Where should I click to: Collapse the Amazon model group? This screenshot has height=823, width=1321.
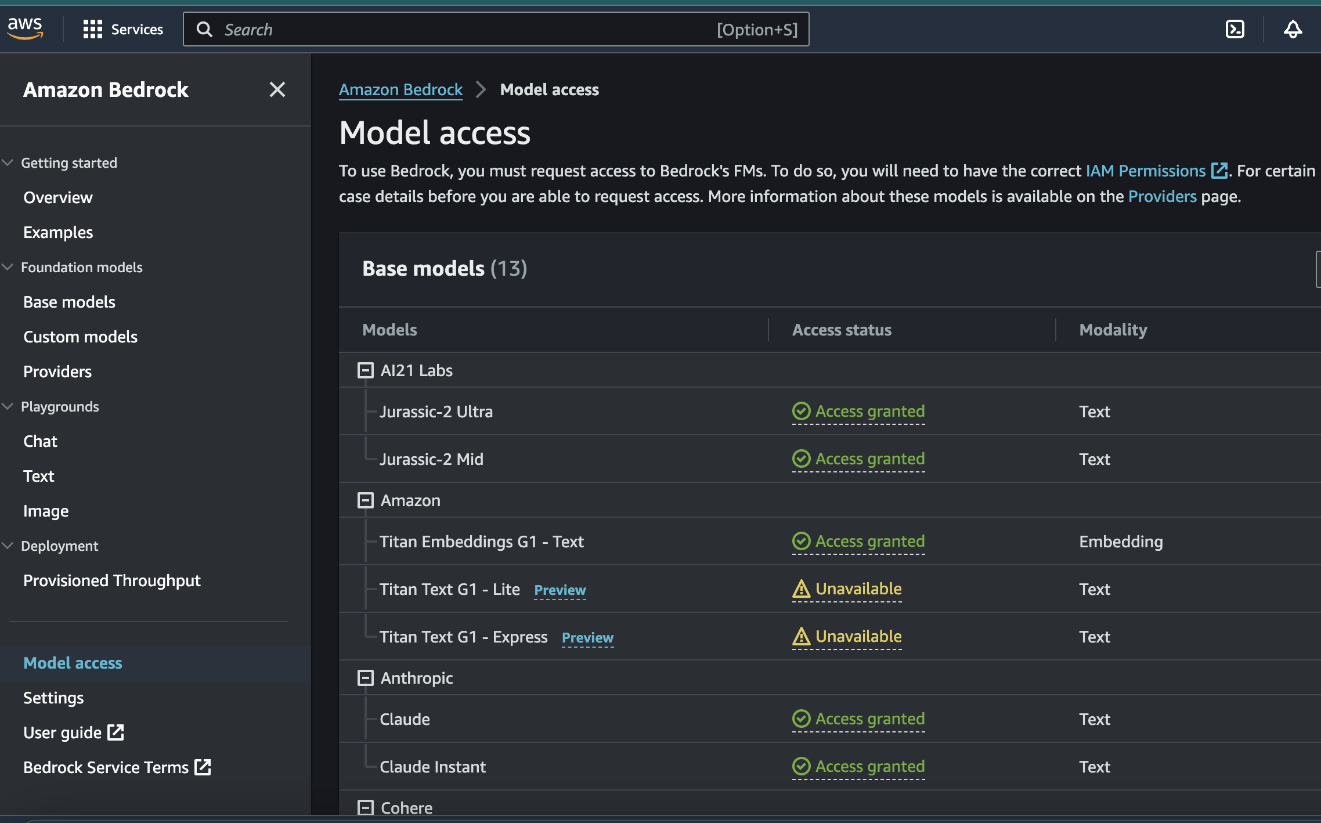[365, 500]
